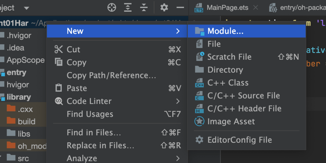Select Find in Files... menu item
This screenshot has width=326, height=163.
[x=94, y=133]
